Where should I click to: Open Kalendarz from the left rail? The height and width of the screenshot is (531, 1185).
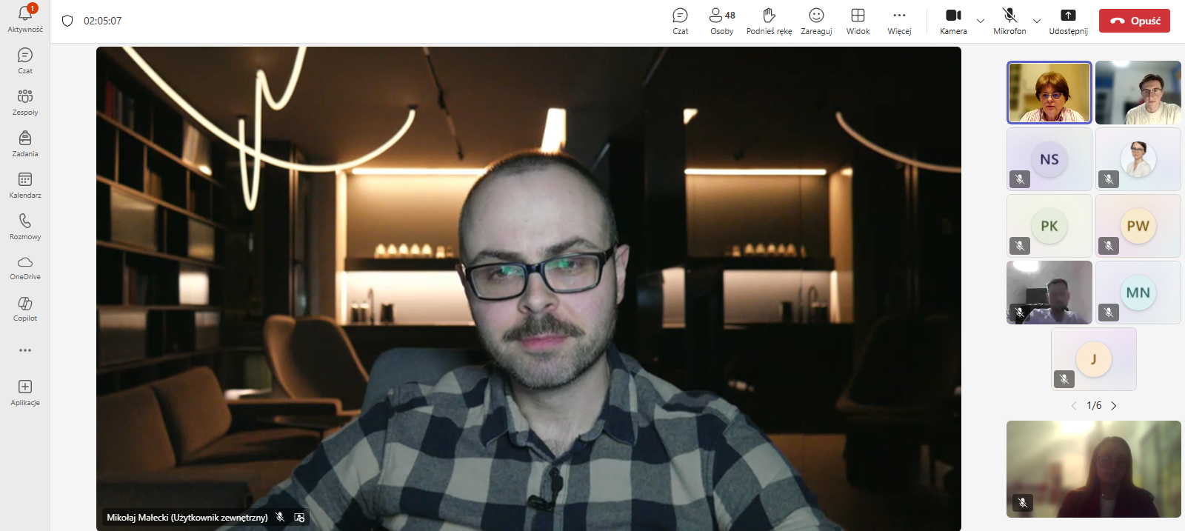[x=25, y=185]
